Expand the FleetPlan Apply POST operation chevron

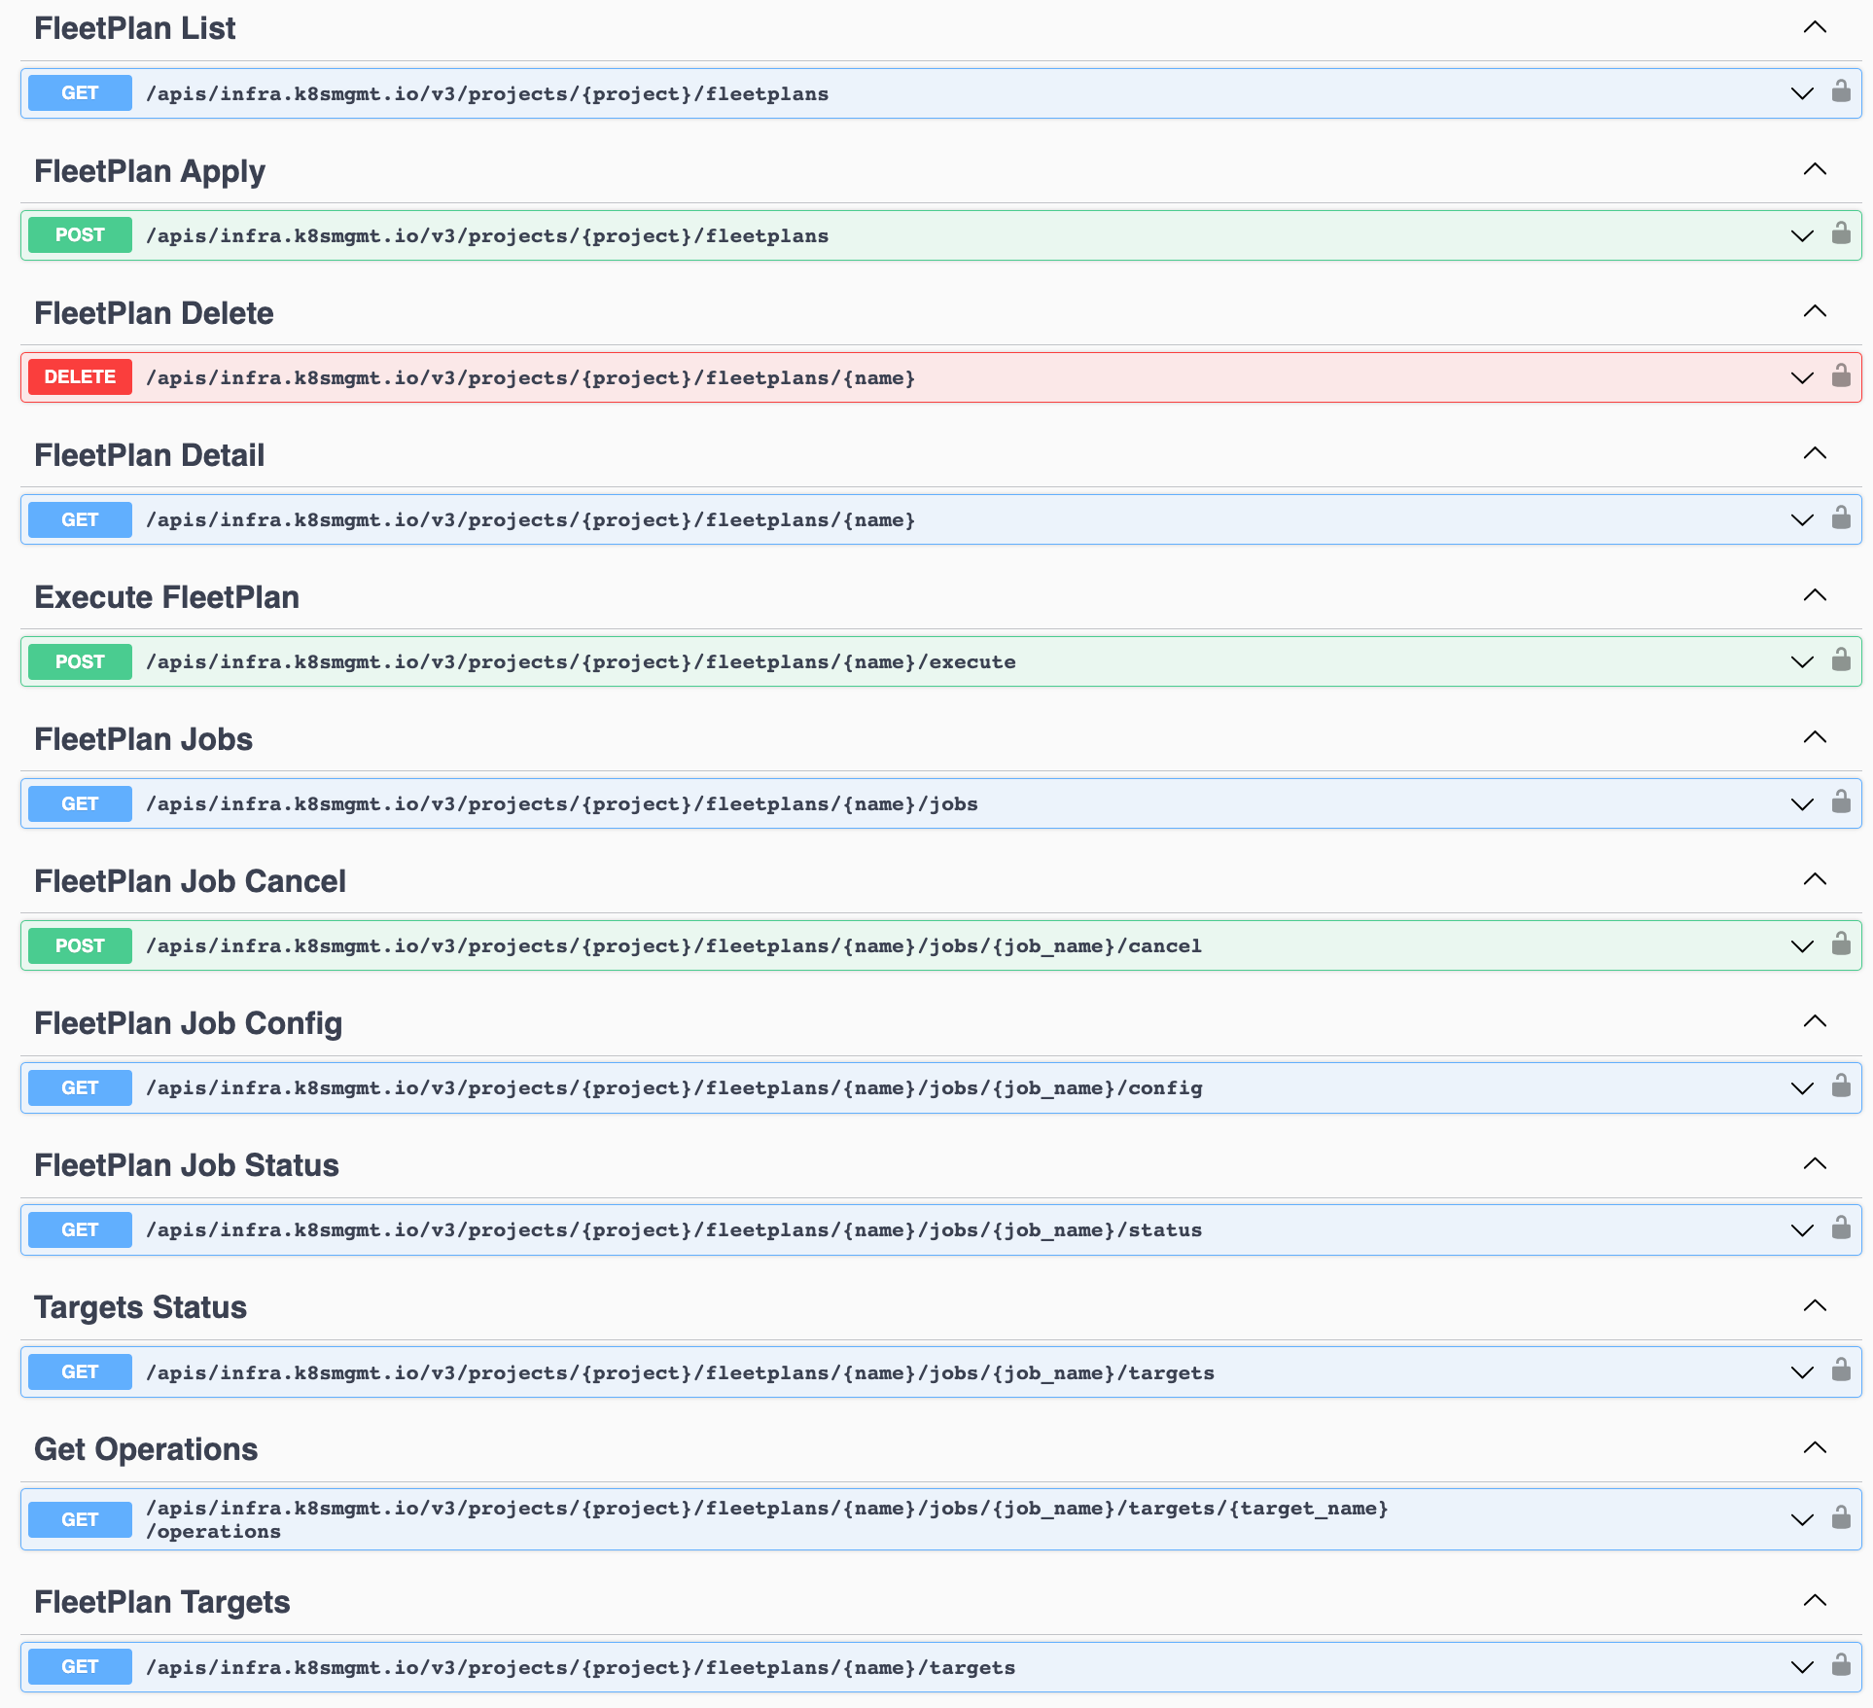tap(1802, 236)
